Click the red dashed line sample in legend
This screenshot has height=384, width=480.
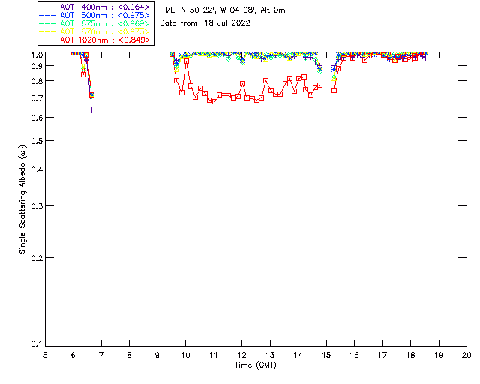click(x=48, y=40)
